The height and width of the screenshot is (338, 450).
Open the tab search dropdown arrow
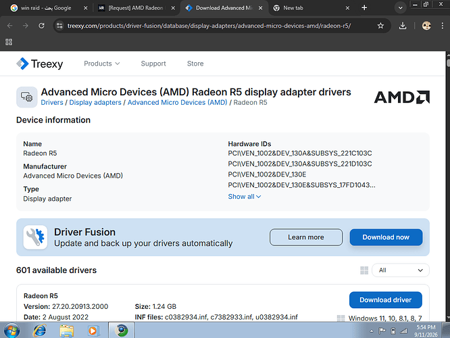[x=401, y=7]
